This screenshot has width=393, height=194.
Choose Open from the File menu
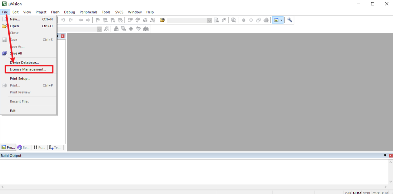pyautogui.click(x=29, y=26)
